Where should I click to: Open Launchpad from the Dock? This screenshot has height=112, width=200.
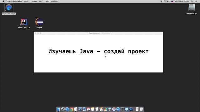coord(63,109)
